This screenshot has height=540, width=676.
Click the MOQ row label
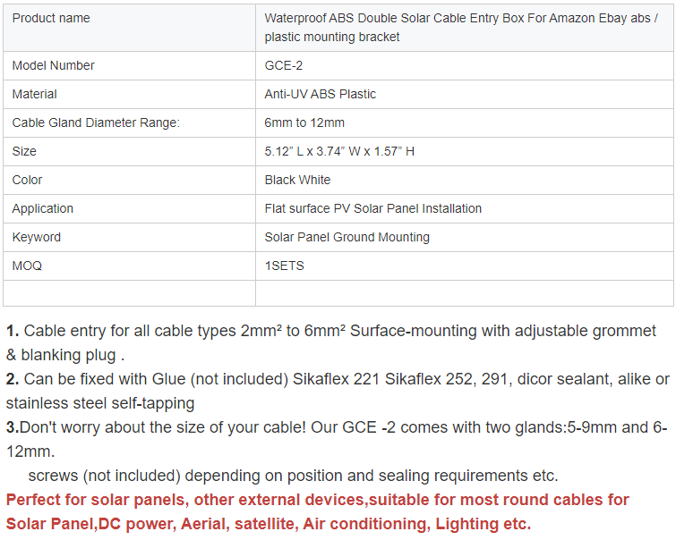click(27, 266)
